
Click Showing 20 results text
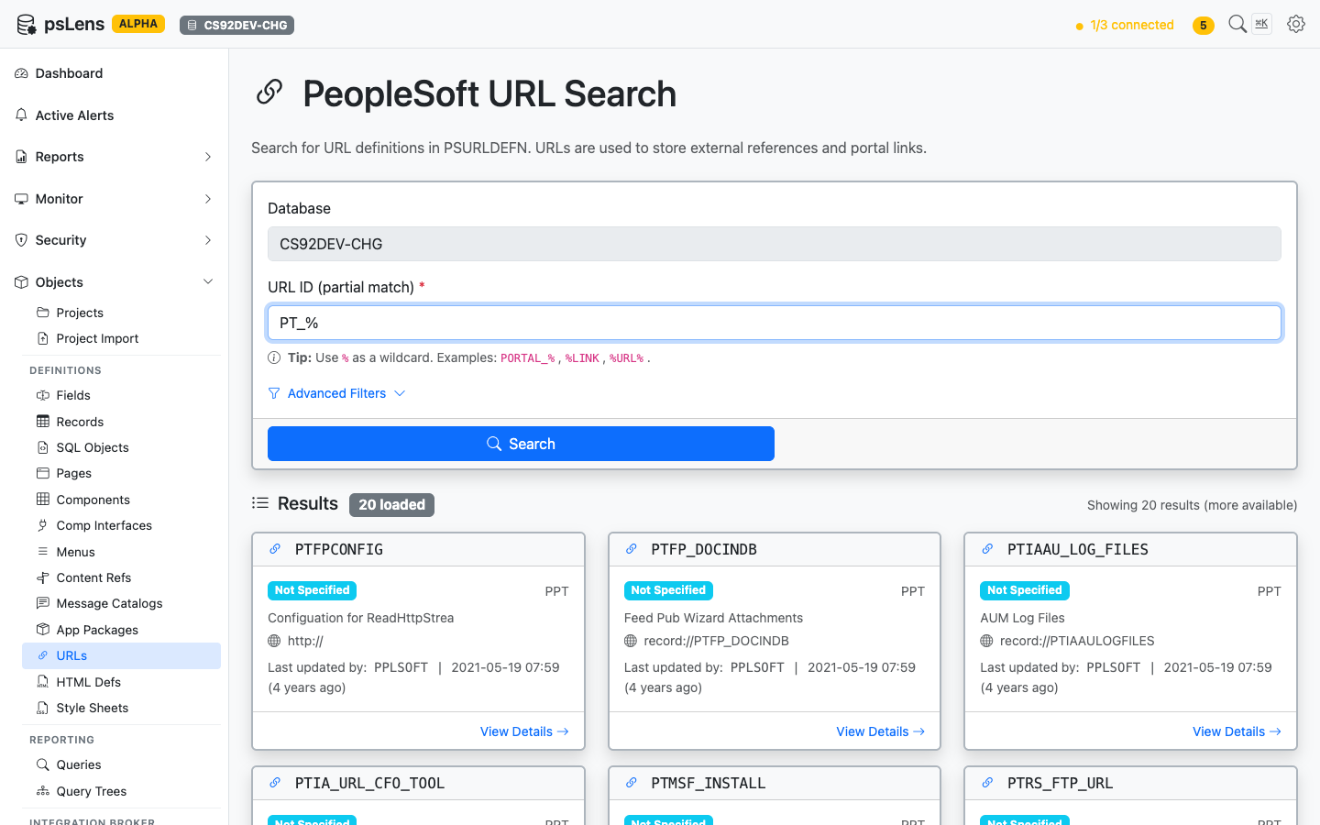[1192, 505]
